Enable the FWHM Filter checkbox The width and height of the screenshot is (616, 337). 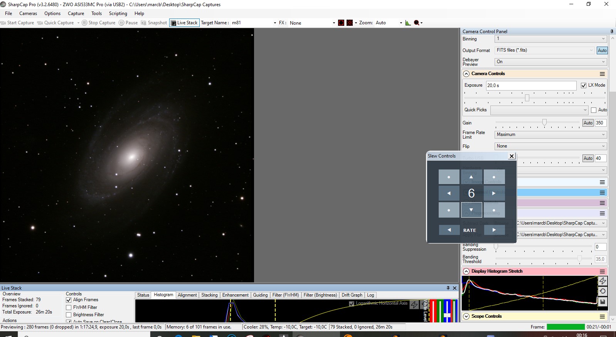pyautogui.click(x=69, y=307)
